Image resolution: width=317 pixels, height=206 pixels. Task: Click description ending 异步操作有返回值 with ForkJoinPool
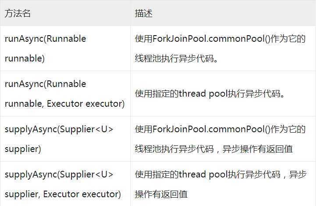coord(220,139)
